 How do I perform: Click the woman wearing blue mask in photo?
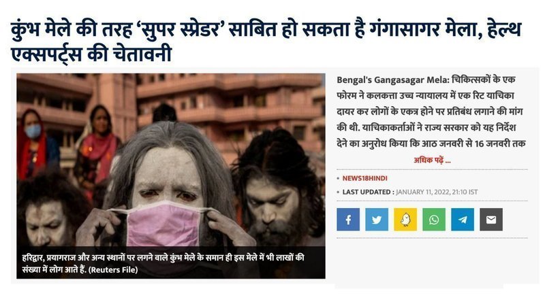point(33,142)
